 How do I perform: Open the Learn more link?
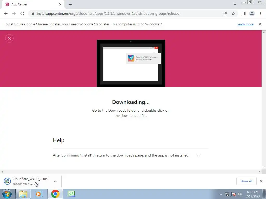245,24
